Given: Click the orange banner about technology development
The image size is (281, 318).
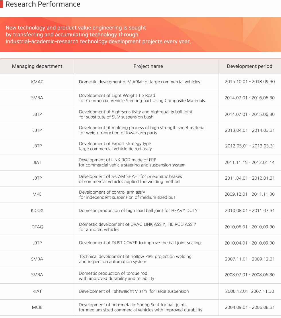Looking at the screenshot, I should pyautogui.click(x=140, y=35).
